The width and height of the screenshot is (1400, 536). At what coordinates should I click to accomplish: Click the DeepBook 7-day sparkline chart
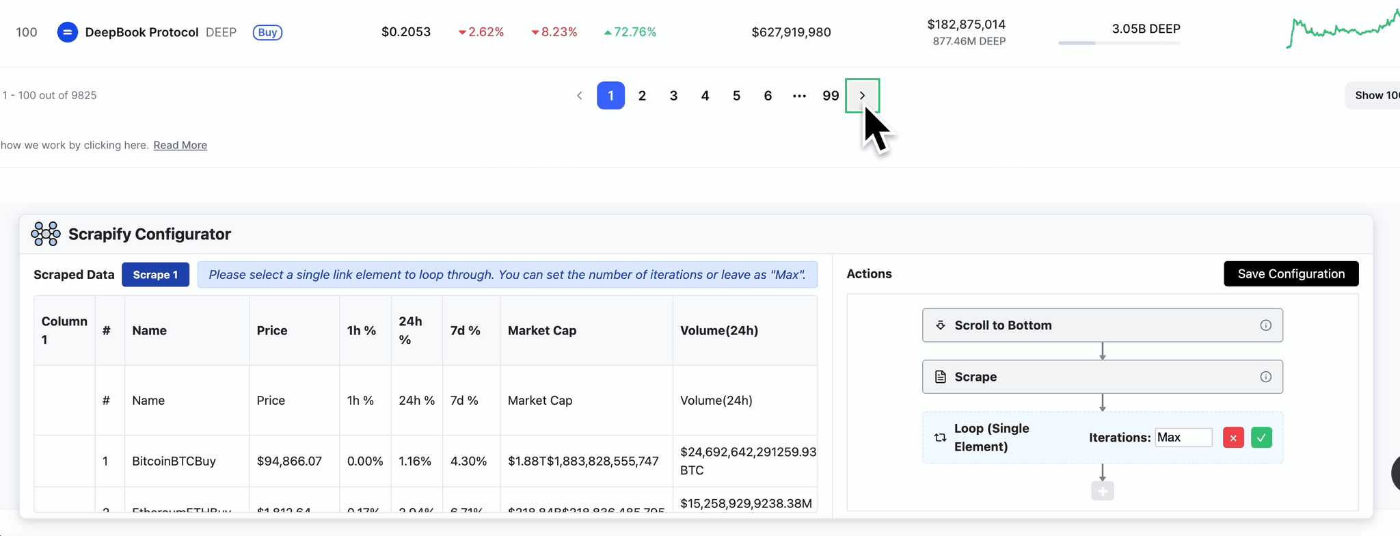tap(1343, 29)
